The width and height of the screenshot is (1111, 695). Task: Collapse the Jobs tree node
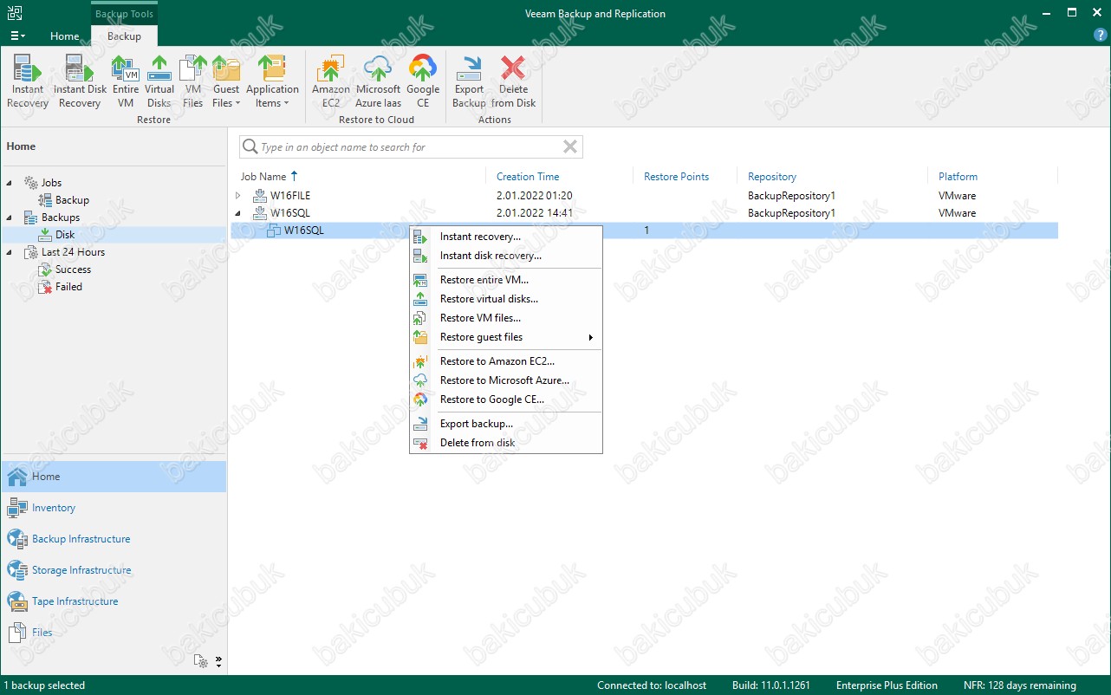pos(10,183)
